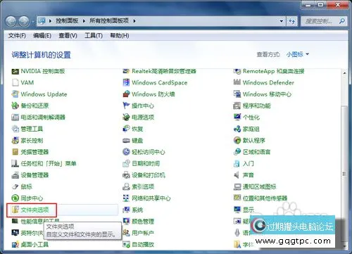Open the 个性化 icon

tap(237, 117)
